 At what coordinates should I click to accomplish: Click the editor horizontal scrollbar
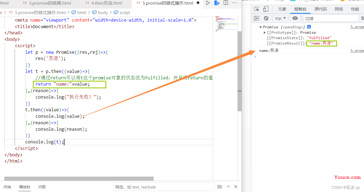click(x=79, y=178)
